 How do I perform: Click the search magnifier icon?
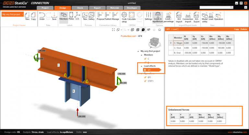[x=231, y=7]
